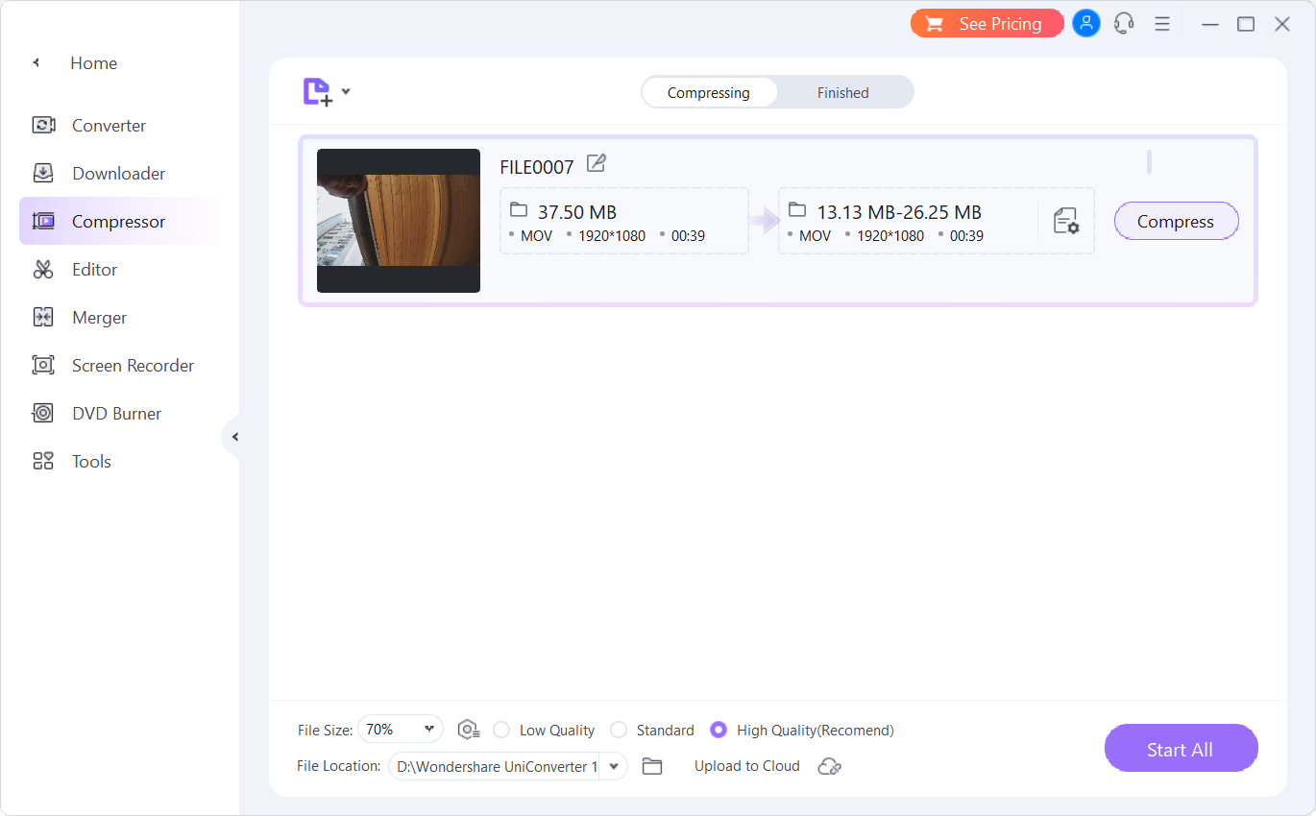The width and height of the screenshot is (1316, 816).
Task: Open the output folder browse icon
Action: tap(652, 766)
